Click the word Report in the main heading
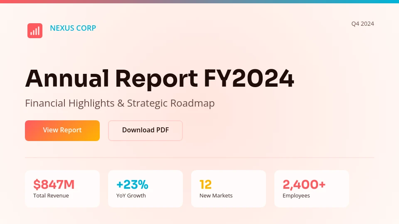 click(156, 78)
